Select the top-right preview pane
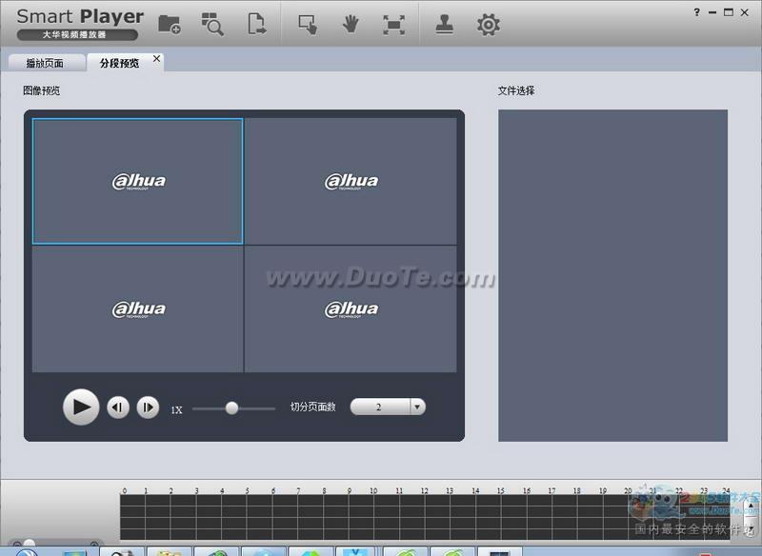The image size is (762, 556). [351, 181]
